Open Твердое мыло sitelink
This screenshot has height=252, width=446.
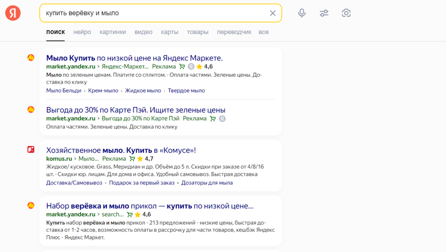(x=186, y=91)
